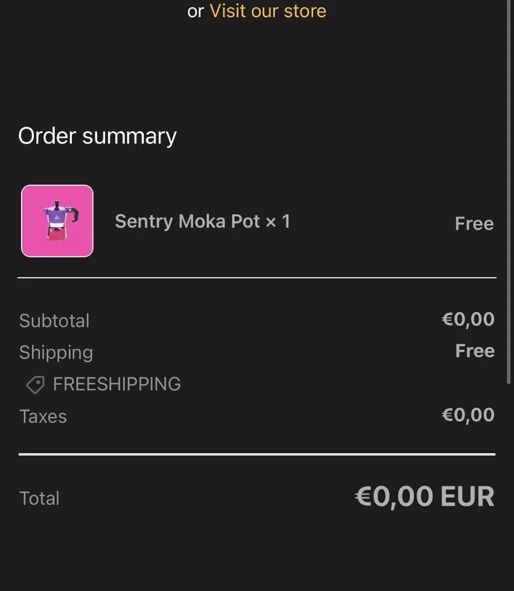Click the thick divider line above Total
The image size is (514, 591).
[257, 454]
